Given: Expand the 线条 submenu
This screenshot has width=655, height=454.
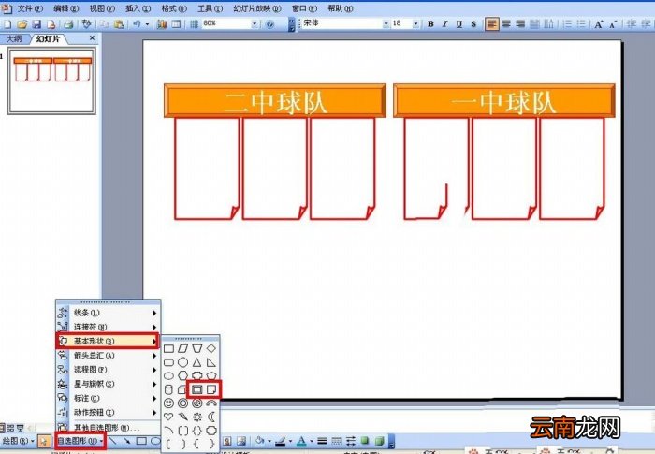Looking at the screenshot, I should click(108, 313).
